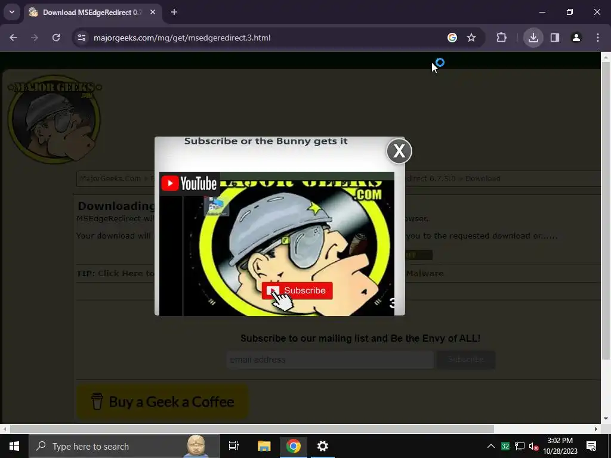Open Windows notification center icon
Viewport: 611px width, 458px height.
[x=591, y=446]
